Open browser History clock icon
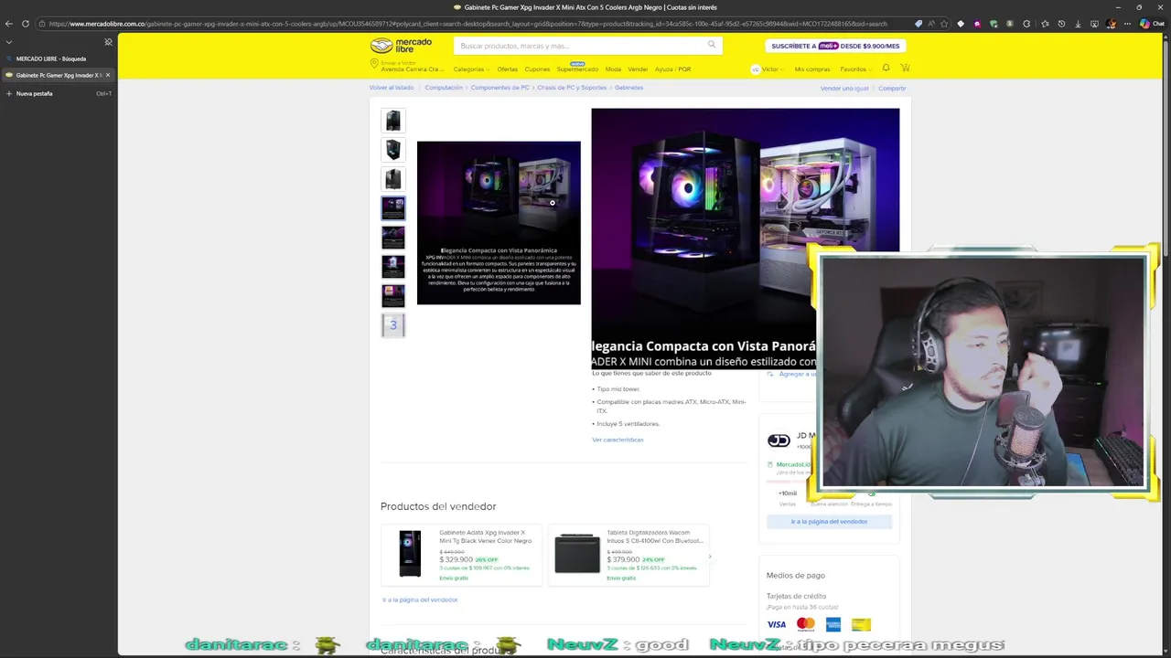This screenshot has width=1171, height=658. 1061,24
